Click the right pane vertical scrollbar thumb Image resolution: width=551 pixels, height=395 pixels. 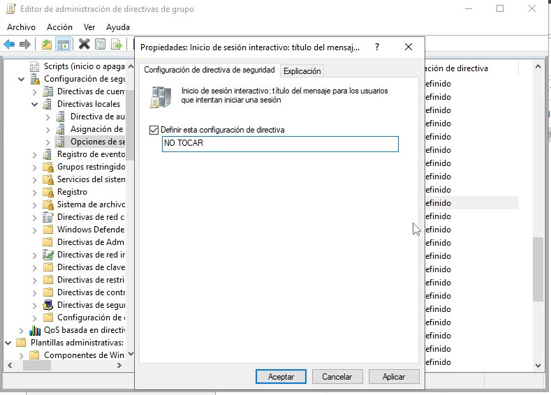click(538, 269)
